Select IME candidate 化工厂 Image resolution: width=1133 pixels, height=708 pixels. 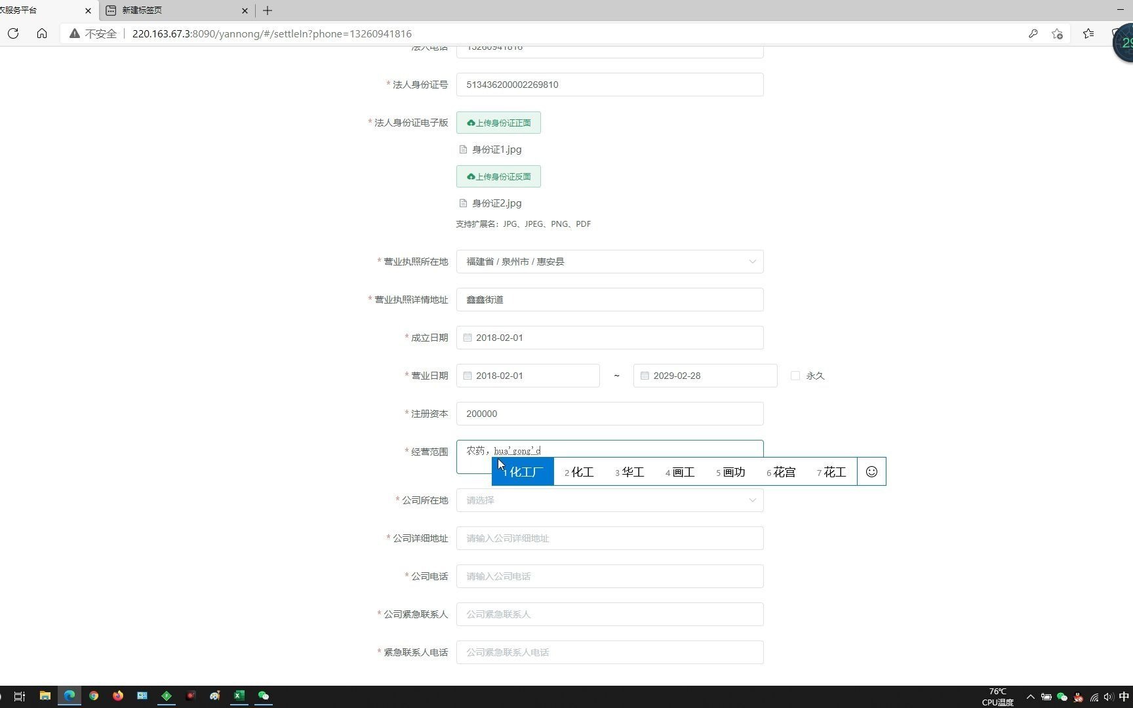click(x=523, y=472)
